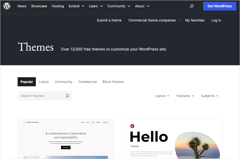Expand the Learn menu
The image size is (240, 159).
pyautogui.click(x=96, y=6)
